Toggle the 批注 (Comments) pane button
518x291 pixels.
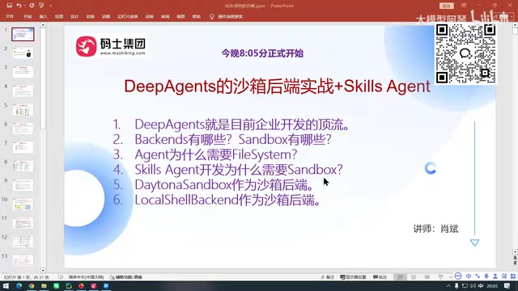coord(380,277)
